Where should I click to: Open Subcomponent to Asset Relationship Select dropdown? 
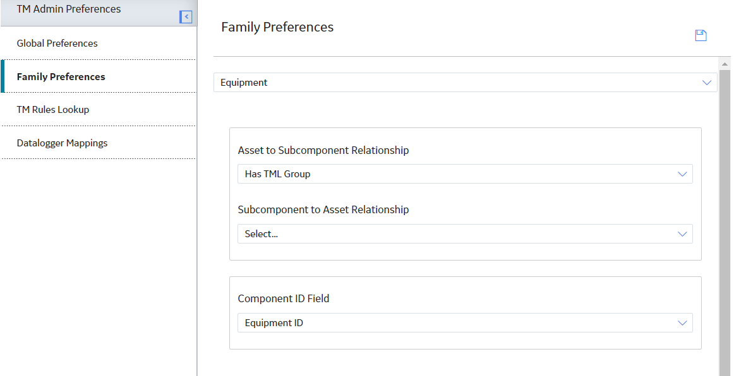point(465,234)
